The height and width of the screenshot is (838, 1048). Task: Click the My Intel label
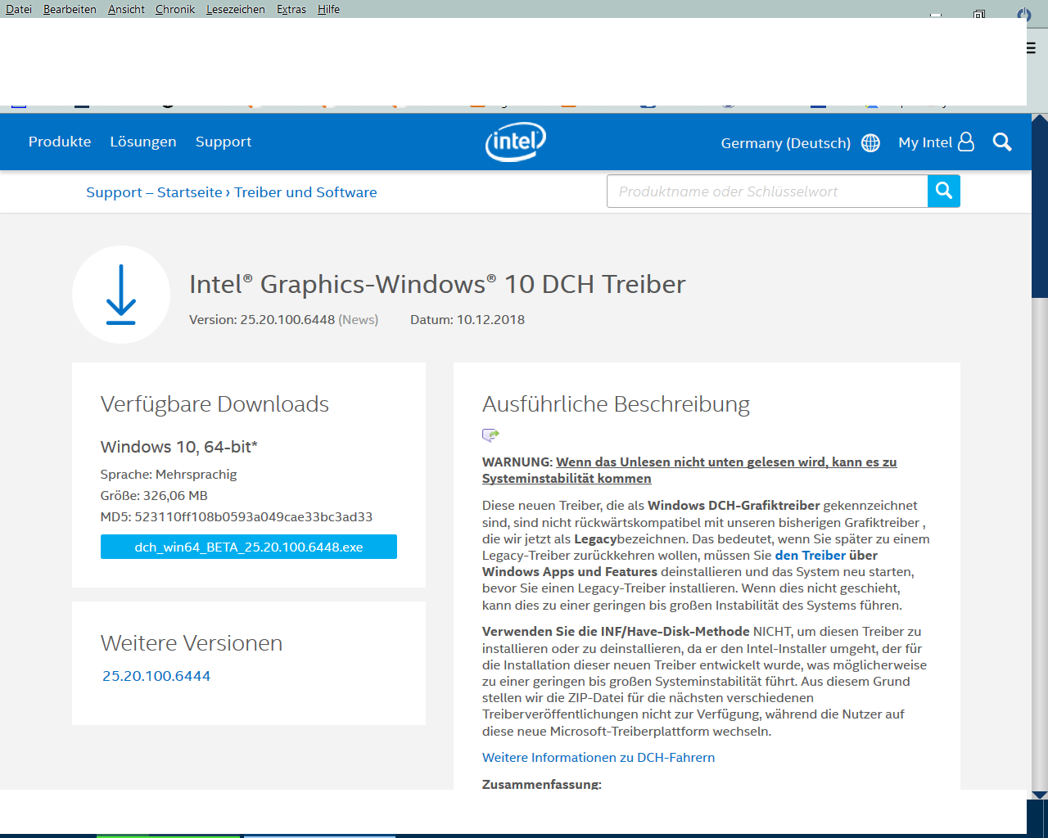coord(925,142)
